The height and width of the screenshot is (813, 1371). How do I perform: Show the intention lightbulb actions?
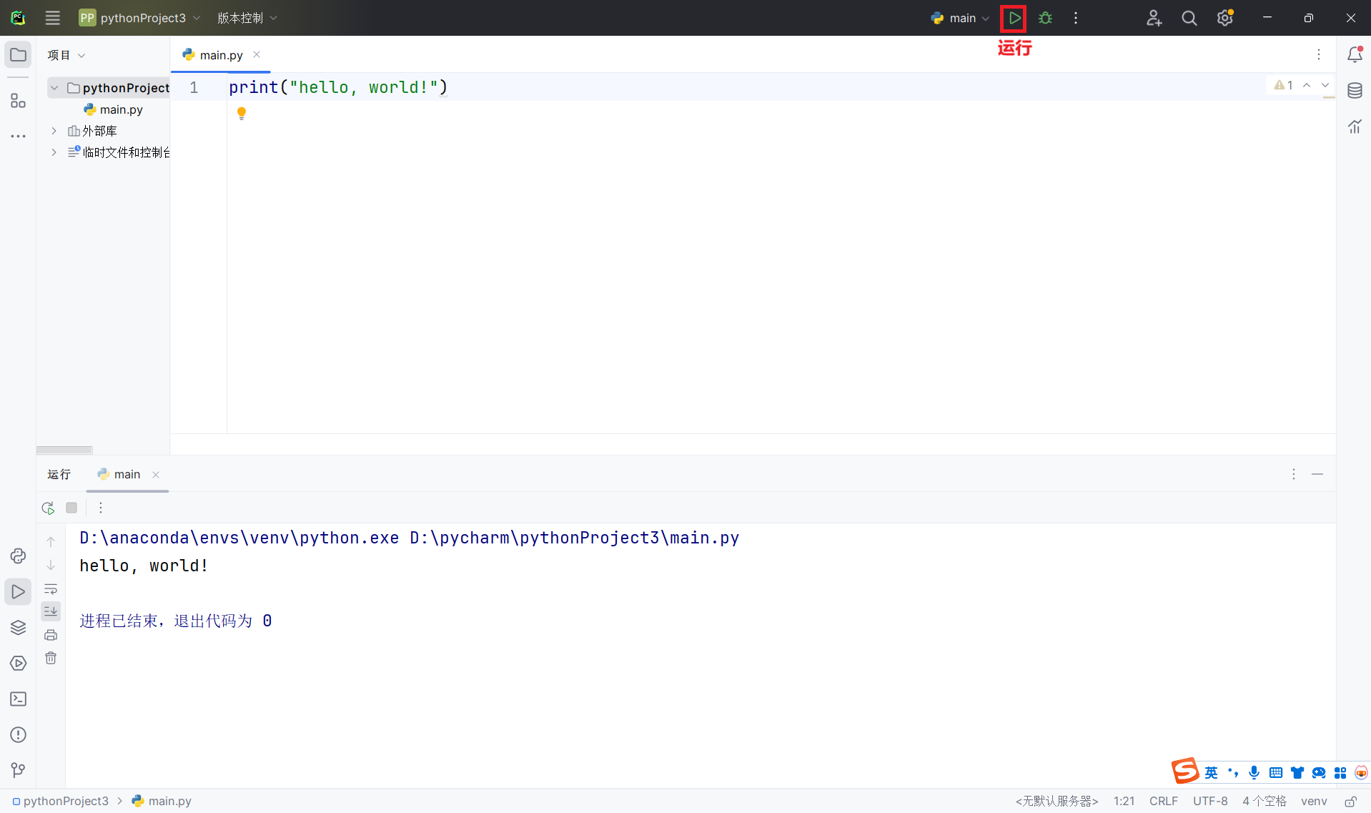[242, 113]
